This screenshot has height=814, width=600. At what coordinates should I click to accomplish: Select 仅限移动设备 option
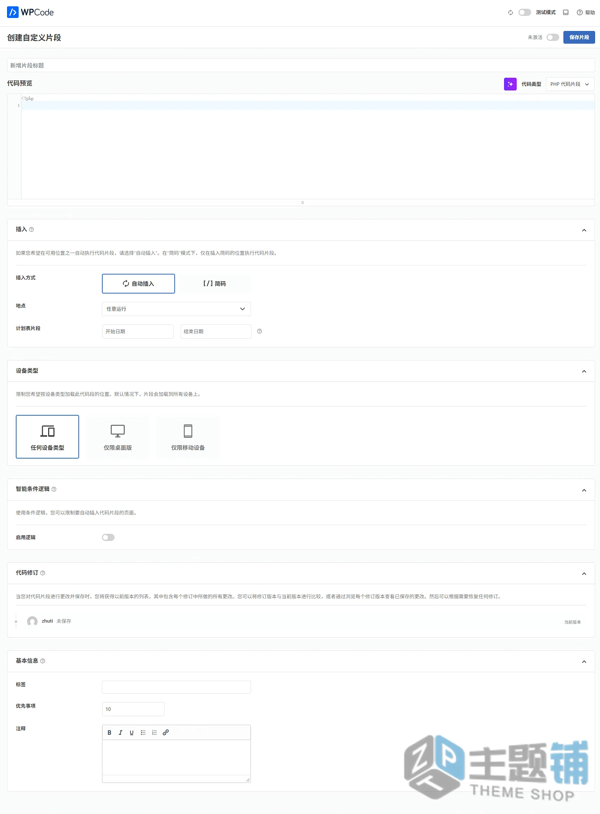coord(188,437)
